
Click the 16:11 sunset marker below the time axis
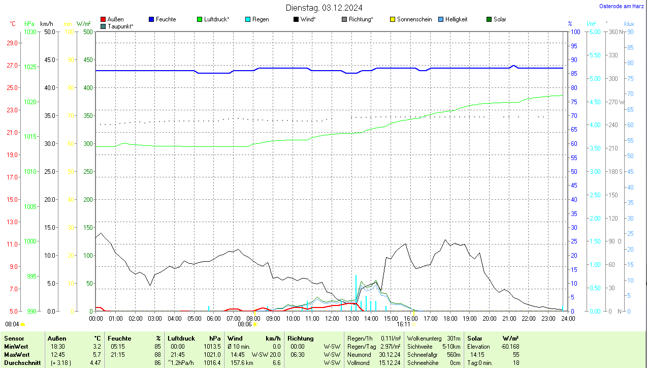[403, 324]
